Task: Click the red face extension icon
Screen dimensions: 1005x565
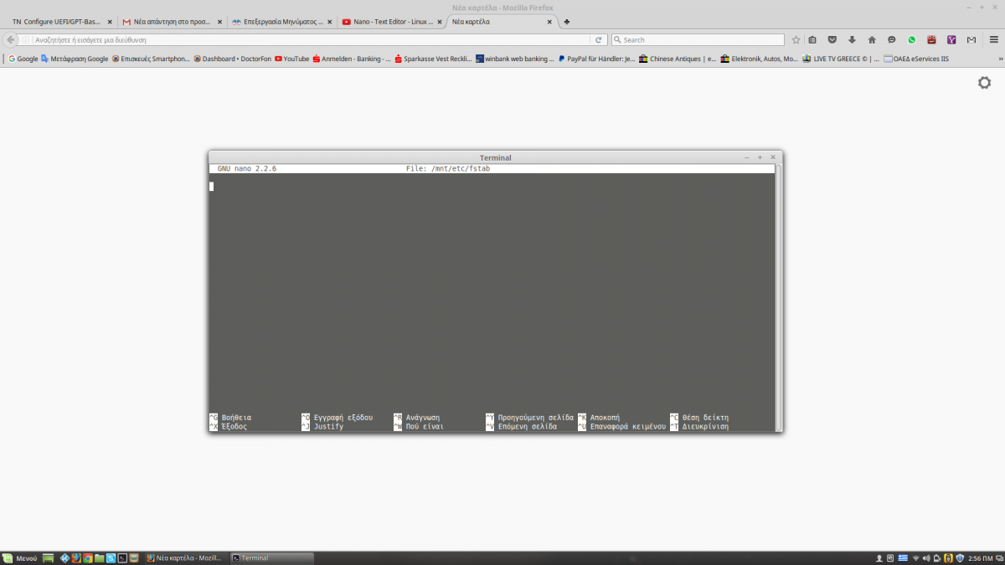Action: tap(932, 39)
